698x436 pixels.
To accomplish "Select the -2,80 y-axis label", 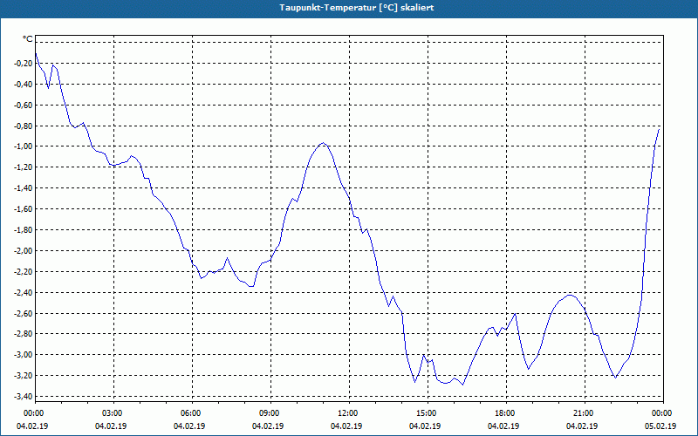I will (24, 334).
